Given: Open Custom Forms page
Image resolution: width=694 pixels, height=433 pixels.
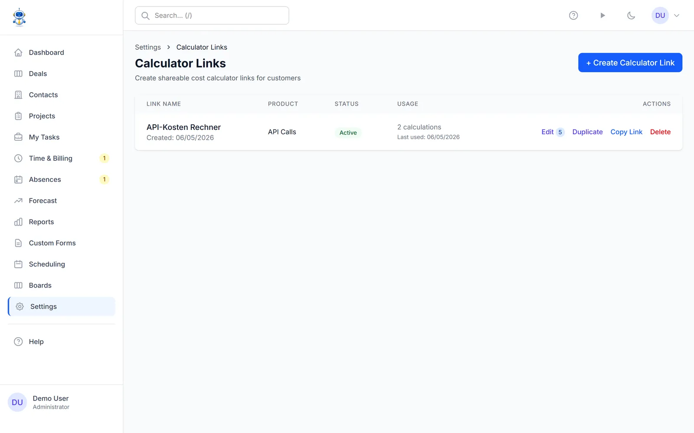Looking at the screenshot, I should (x=62, y=243).
